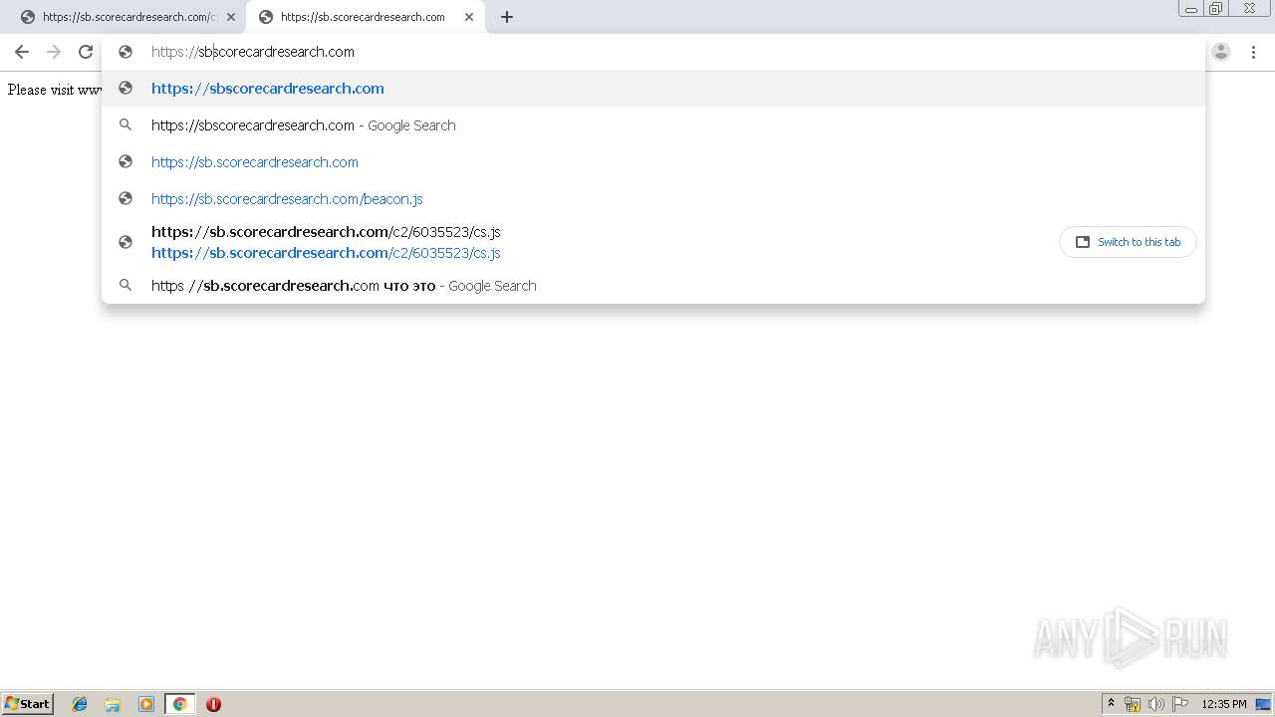
Task: Pick suggestion https://sb.scorecardresearch.com
Action: point(653,161)
